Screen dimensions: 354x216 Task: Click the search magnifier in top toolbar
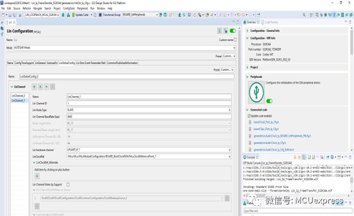coord(304,15)
